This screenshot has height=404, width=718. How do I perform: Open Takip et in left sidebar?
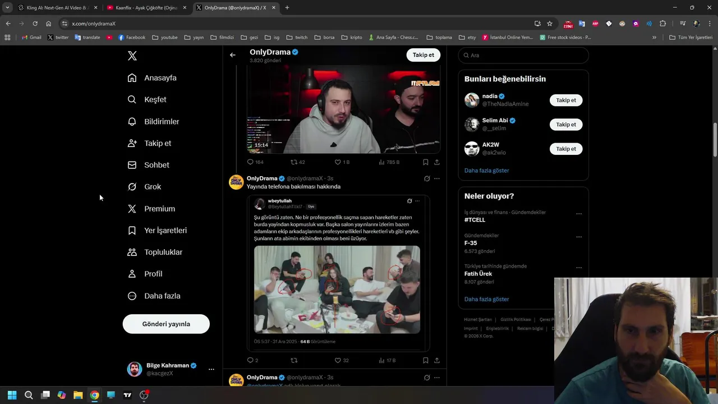pos(149,143)
